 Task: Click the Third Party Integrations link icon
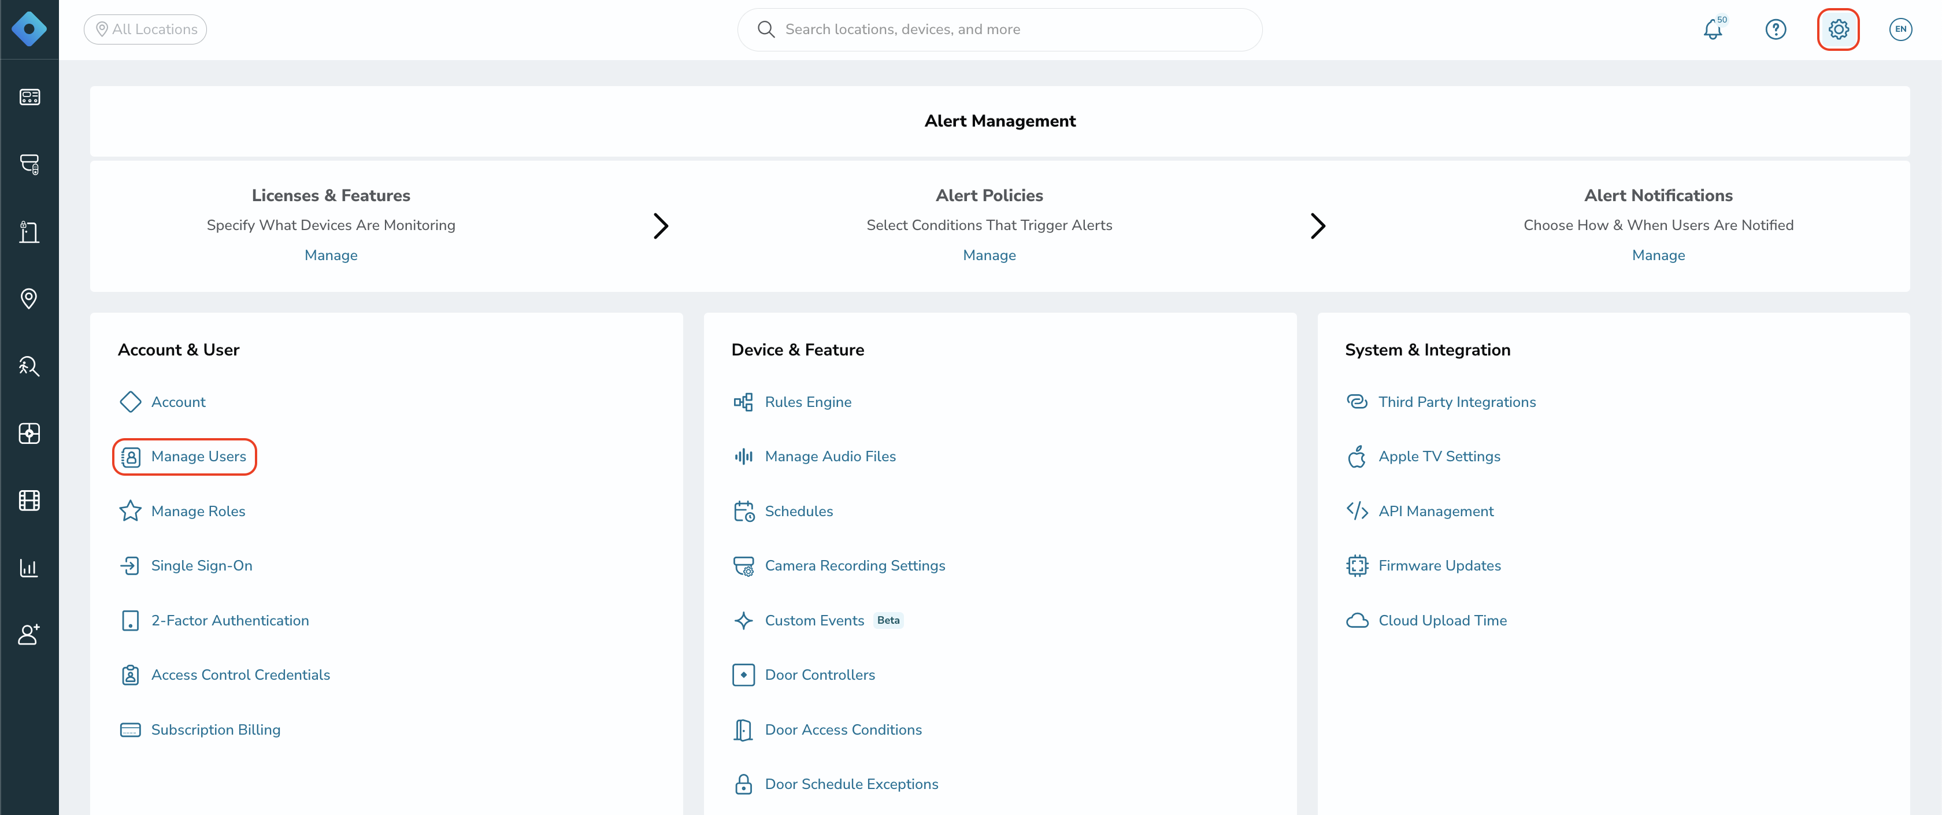[x=1357, y=402]
